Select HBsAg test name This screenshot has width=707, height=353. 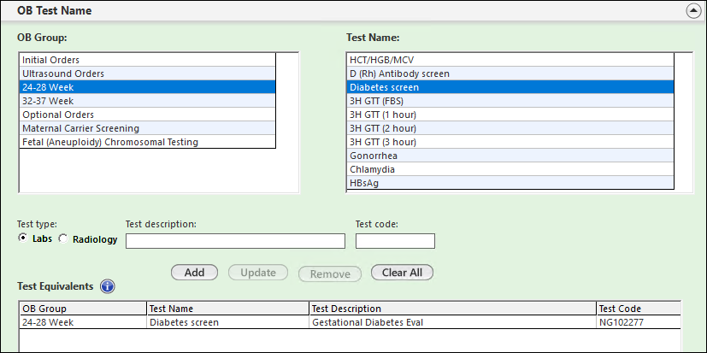pos(510,183)
